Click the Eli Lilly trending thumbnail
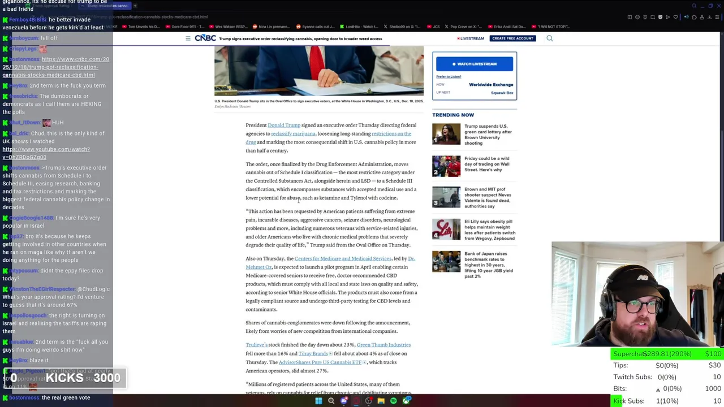Image resolution: width=724 pixels, height=407 pixels. coord(446,229)
